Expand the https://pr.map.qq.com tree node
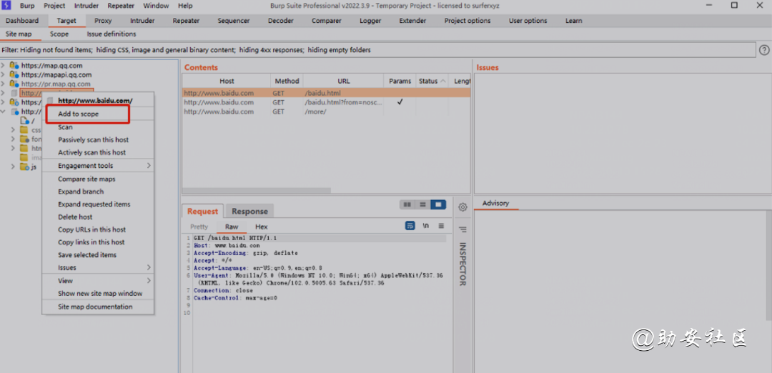 pos(4,84)
